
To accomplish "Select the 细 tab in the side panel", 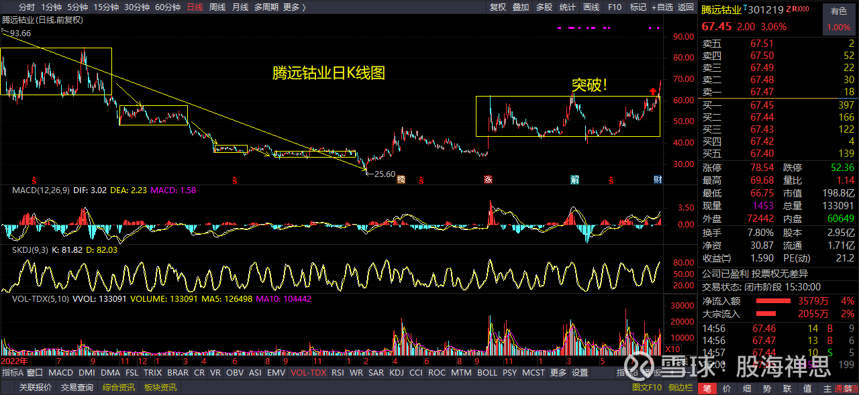I will click(x=748, y=388).
